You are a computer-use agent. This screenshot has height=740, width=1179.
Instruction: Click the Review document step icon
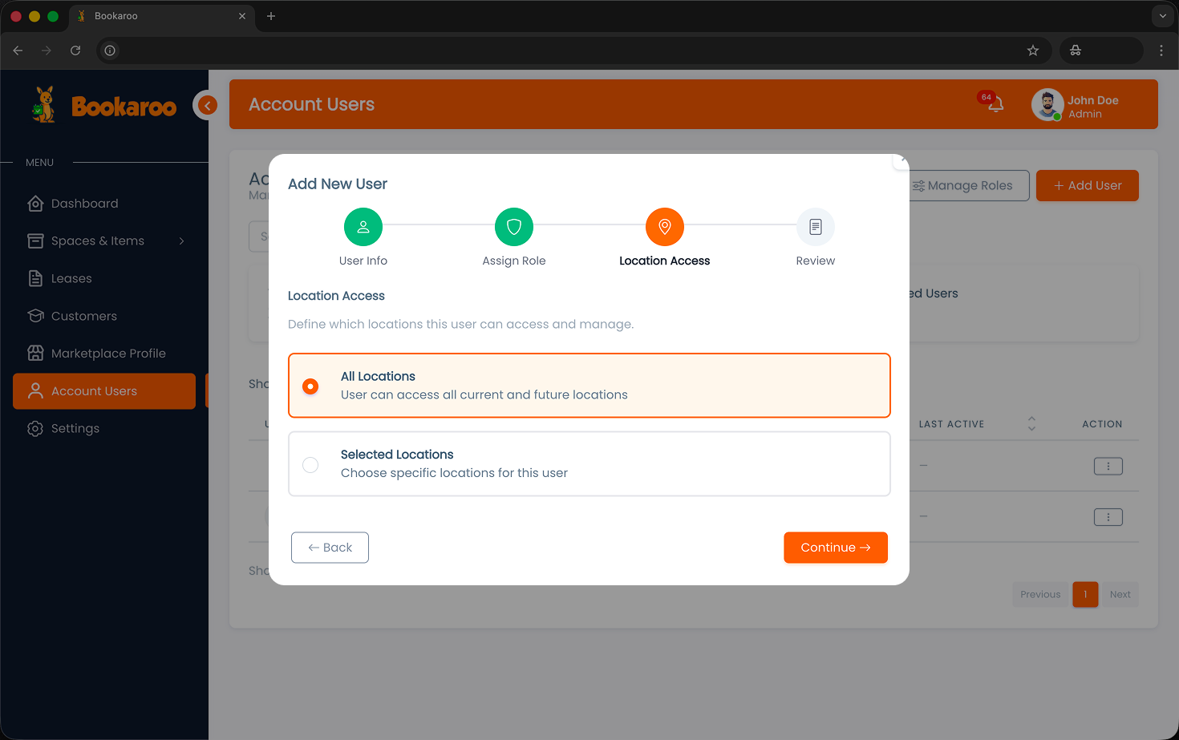click(x=815, y=227)
